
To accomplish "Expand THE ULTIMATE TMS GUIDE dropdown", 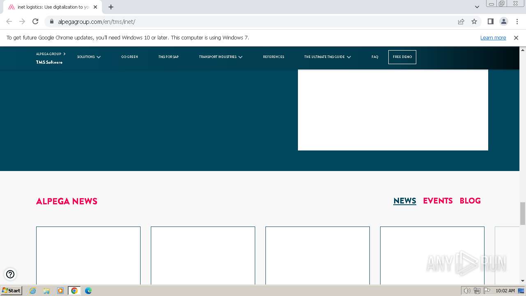I will pos(328,57).
